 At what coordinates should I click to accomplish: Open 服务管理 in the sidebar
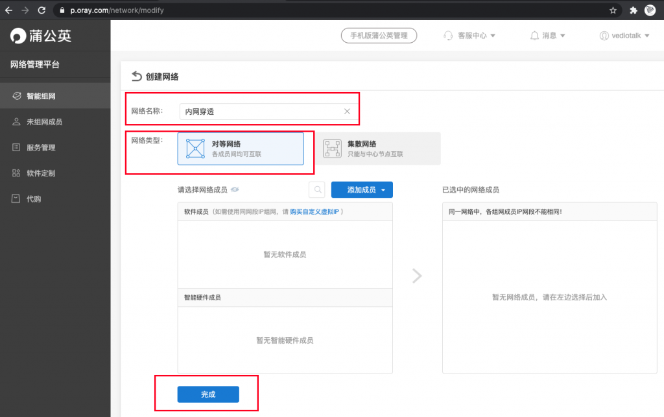click(41, 148)
